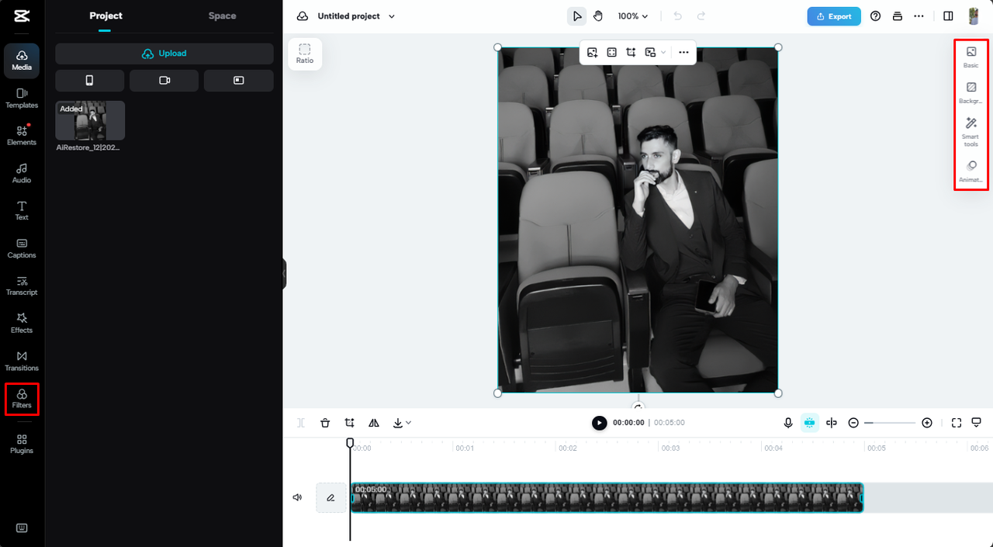The image size is (993, 547).
Task: Click the cloud save icon beside project name
Action: point(303,16)
